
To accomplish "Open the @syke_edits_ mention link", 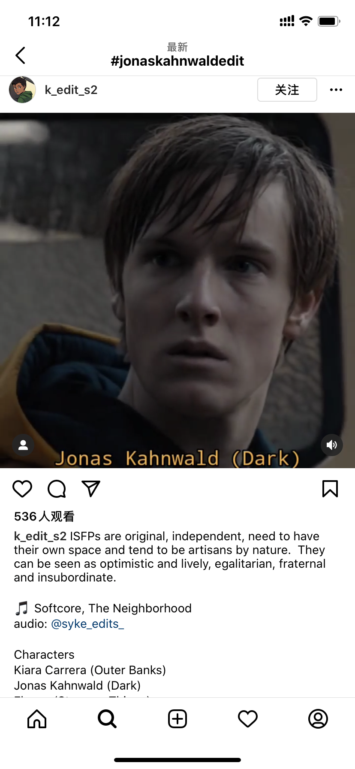I will click(87, 624).
